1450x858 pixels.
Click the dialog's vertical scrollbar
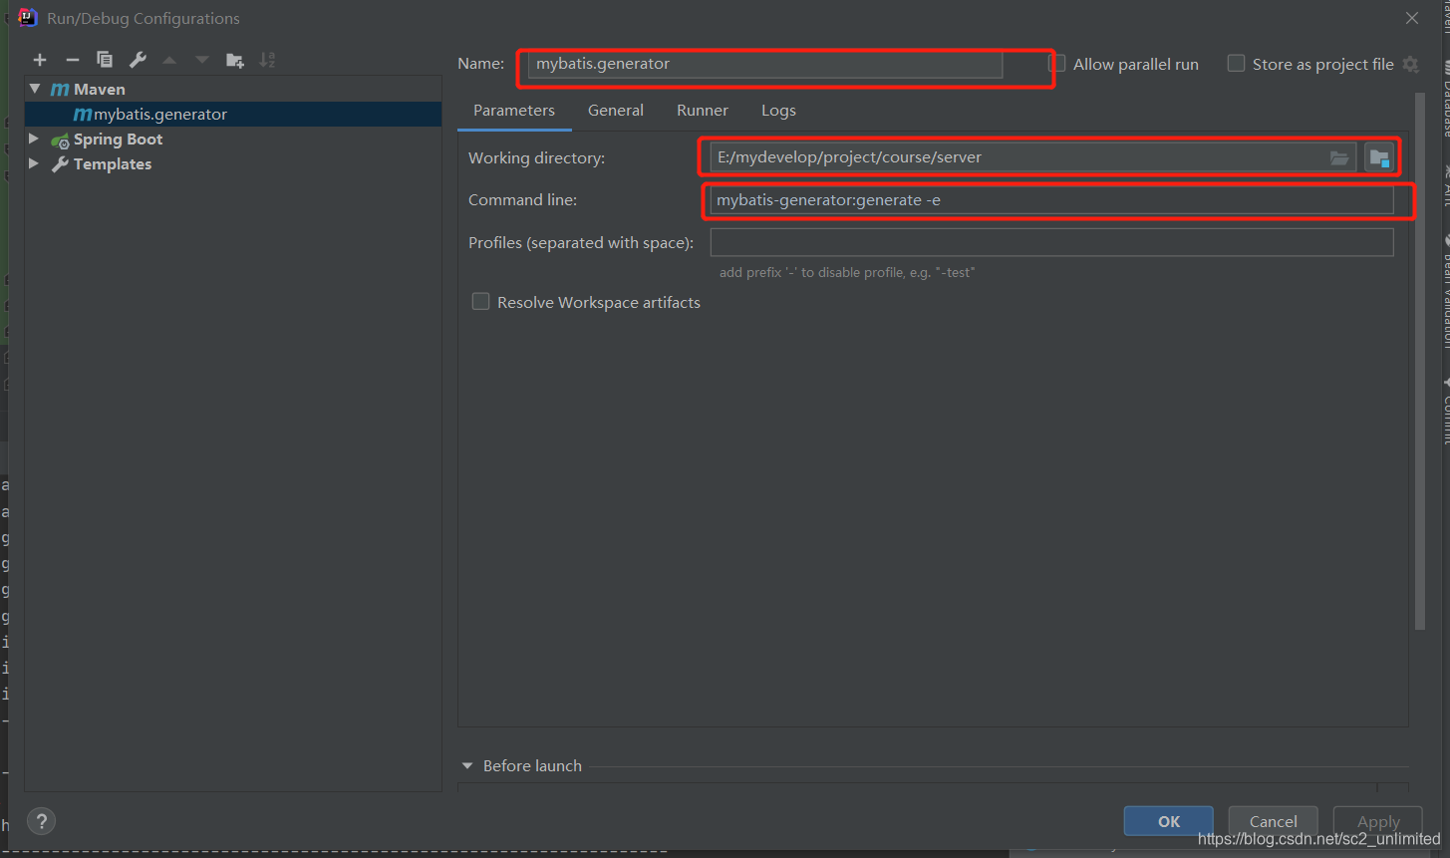point(1420,359)
